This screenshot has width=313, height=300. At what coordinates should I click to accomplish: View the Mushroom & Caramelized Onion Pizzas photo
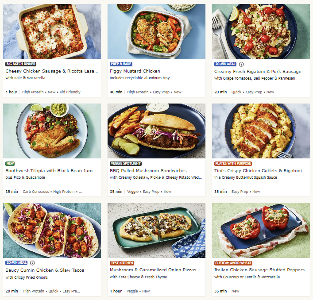pos(156,231)
